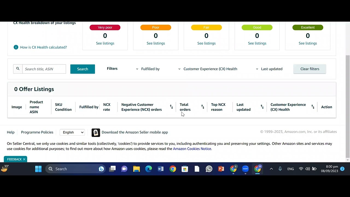Click the Good light-green badge

coord(257,27)
